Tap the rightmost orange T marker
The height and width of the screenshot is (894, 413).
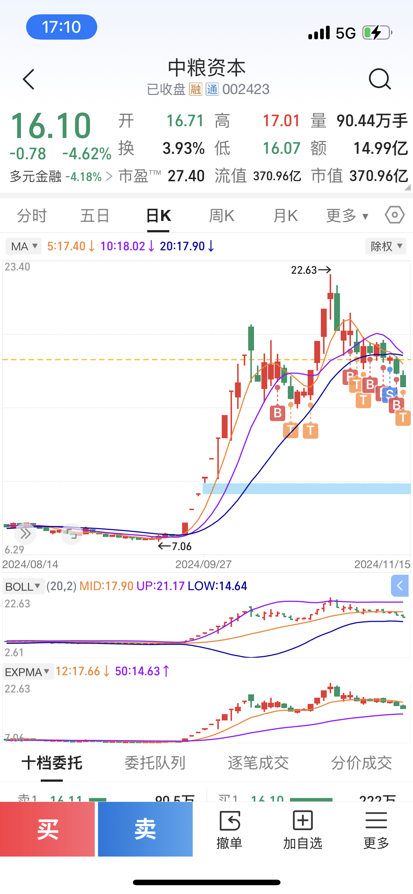pyautogui.click(x=403, y=418)
